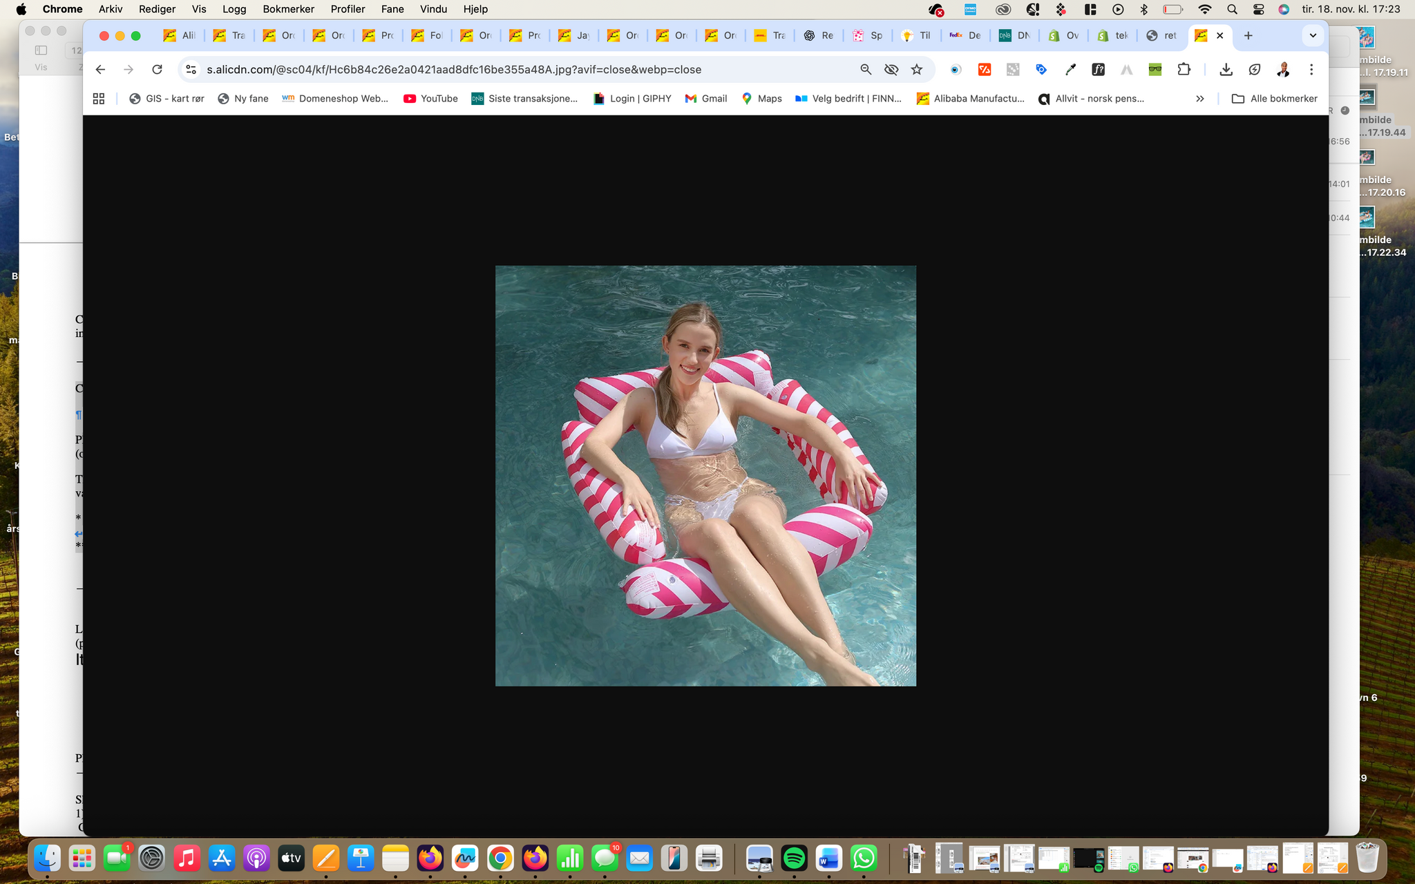1415x884 pixels.
Task: Open Spotify from the Dock
Action: [x=794, y=858]
